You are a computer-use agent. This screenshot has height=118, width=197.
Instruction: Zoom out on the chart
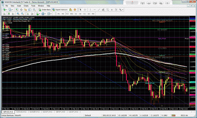click(x=22, y=14)
